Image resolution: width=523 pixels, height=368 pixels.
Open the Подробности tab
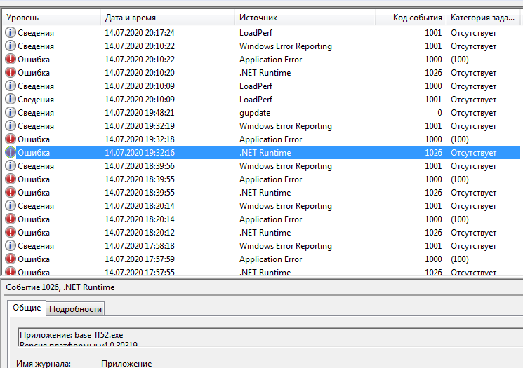(x=75, y=309)
